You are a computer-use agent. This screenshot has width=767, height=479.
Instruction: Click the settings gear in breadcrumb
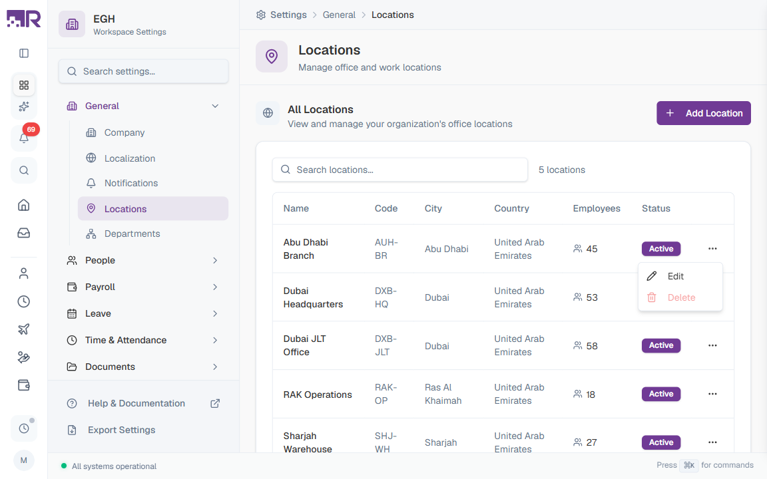261,15
